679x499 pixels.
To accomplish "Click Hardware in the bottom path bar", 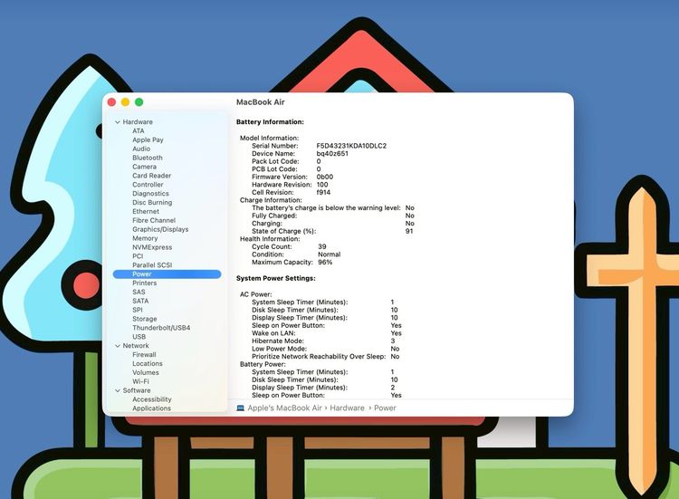I will point(347,408).
